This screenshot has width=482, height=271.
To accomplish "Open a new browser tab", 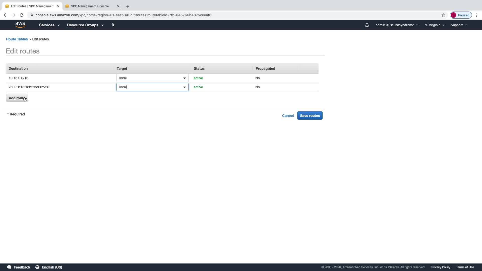I will pyautogui.click(x=128, y=6).
